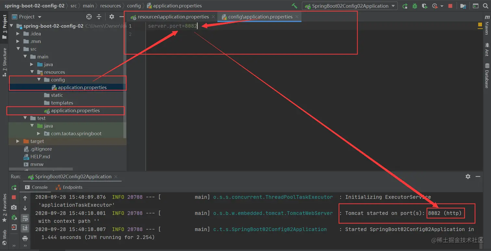Image resolution: width=491 pixels, height=251 pixels.
Task: Select the static folder
Action: pos(53,95)
